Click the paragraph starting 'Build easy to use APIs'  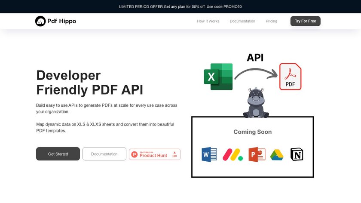click(107, 108)
